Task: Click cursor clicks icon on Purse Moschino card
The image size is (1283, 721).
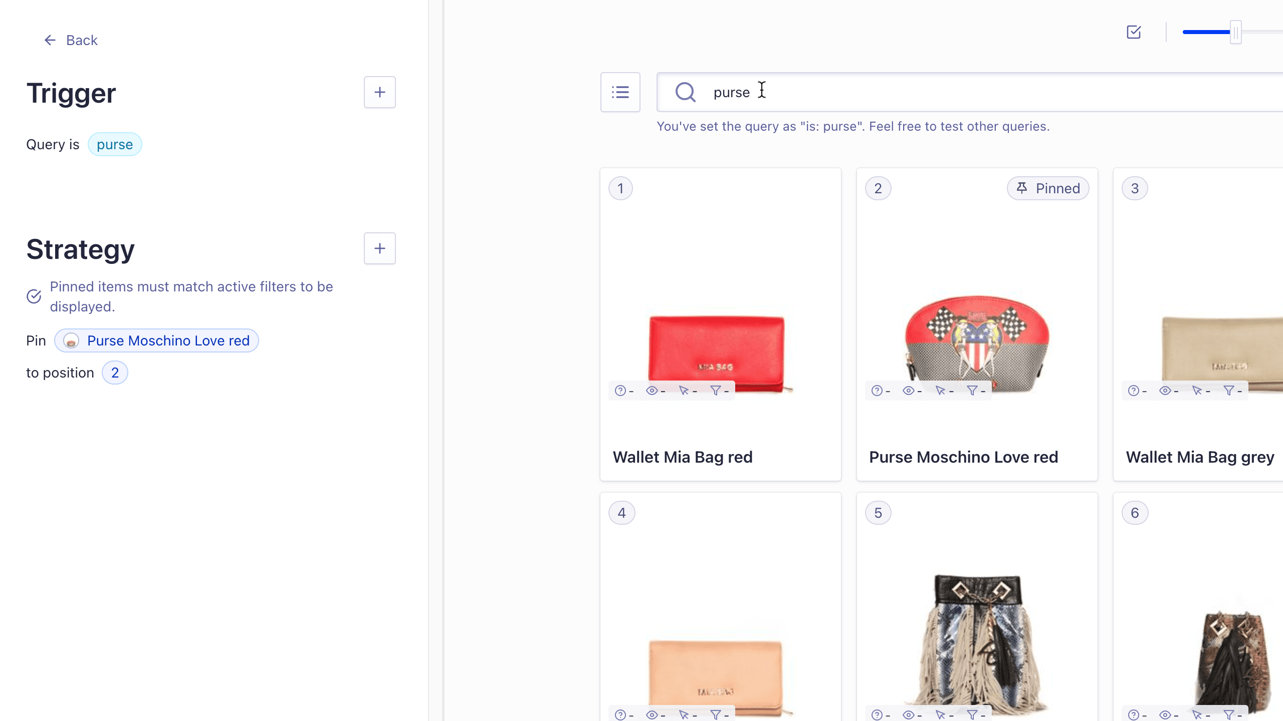Action: tap(940, 391)
